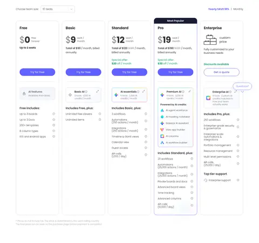The image size is (259, 243).
Task: Open the Questions? help bubble
Action: click(x=242, y=86)
